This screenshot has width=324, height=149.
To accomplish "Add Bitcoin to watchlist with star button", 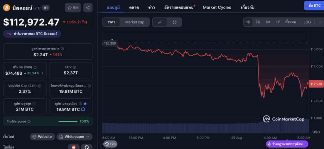I will [x=73, y=8].
